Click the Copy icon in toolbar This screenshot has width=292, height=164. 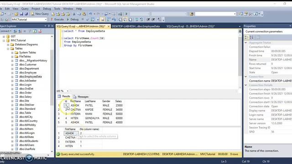[x=79, y=14]
